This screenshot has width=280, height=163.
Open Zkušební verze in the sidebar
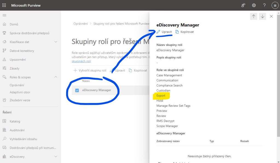coord(20,100)
